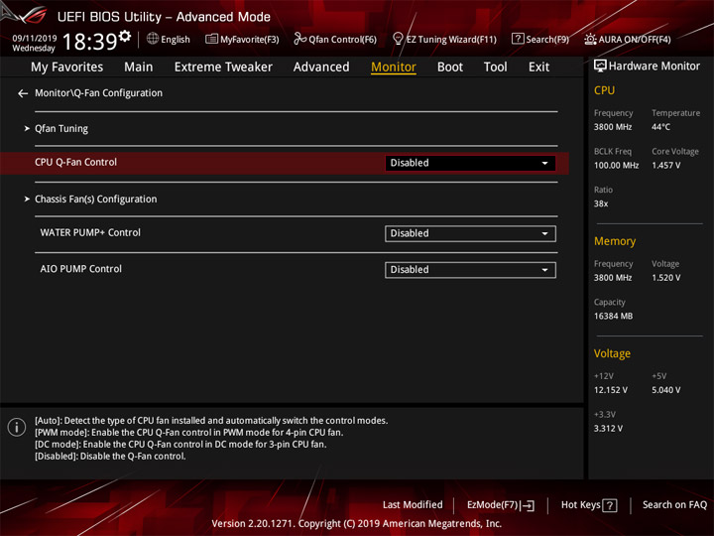The height and width of the screenshot is (536, 714).
Task: Click the +12V 12.152 V reading
Action: click(611, 390)
